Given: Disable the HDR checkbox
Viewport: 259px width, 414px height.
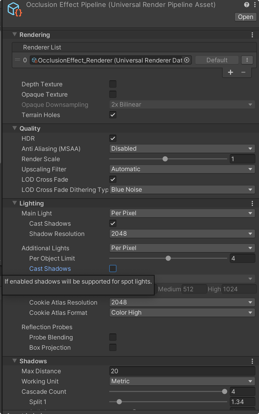Looking at the screenshot, I should tap(113, 138).
